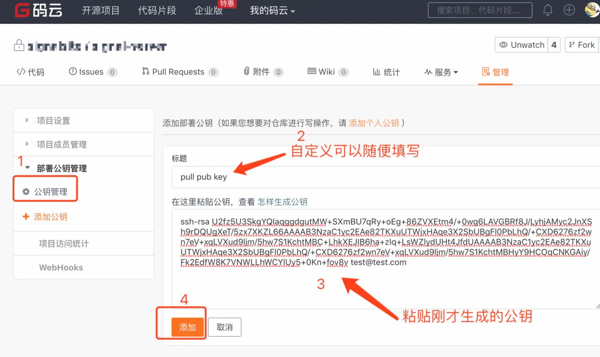600x357 pixels.
Task: Click the private repository lock icon
Action: click(x=19, y=46)
